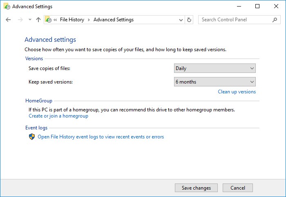
Task: Click the forward navigation arrow
Action: [20, 20]
